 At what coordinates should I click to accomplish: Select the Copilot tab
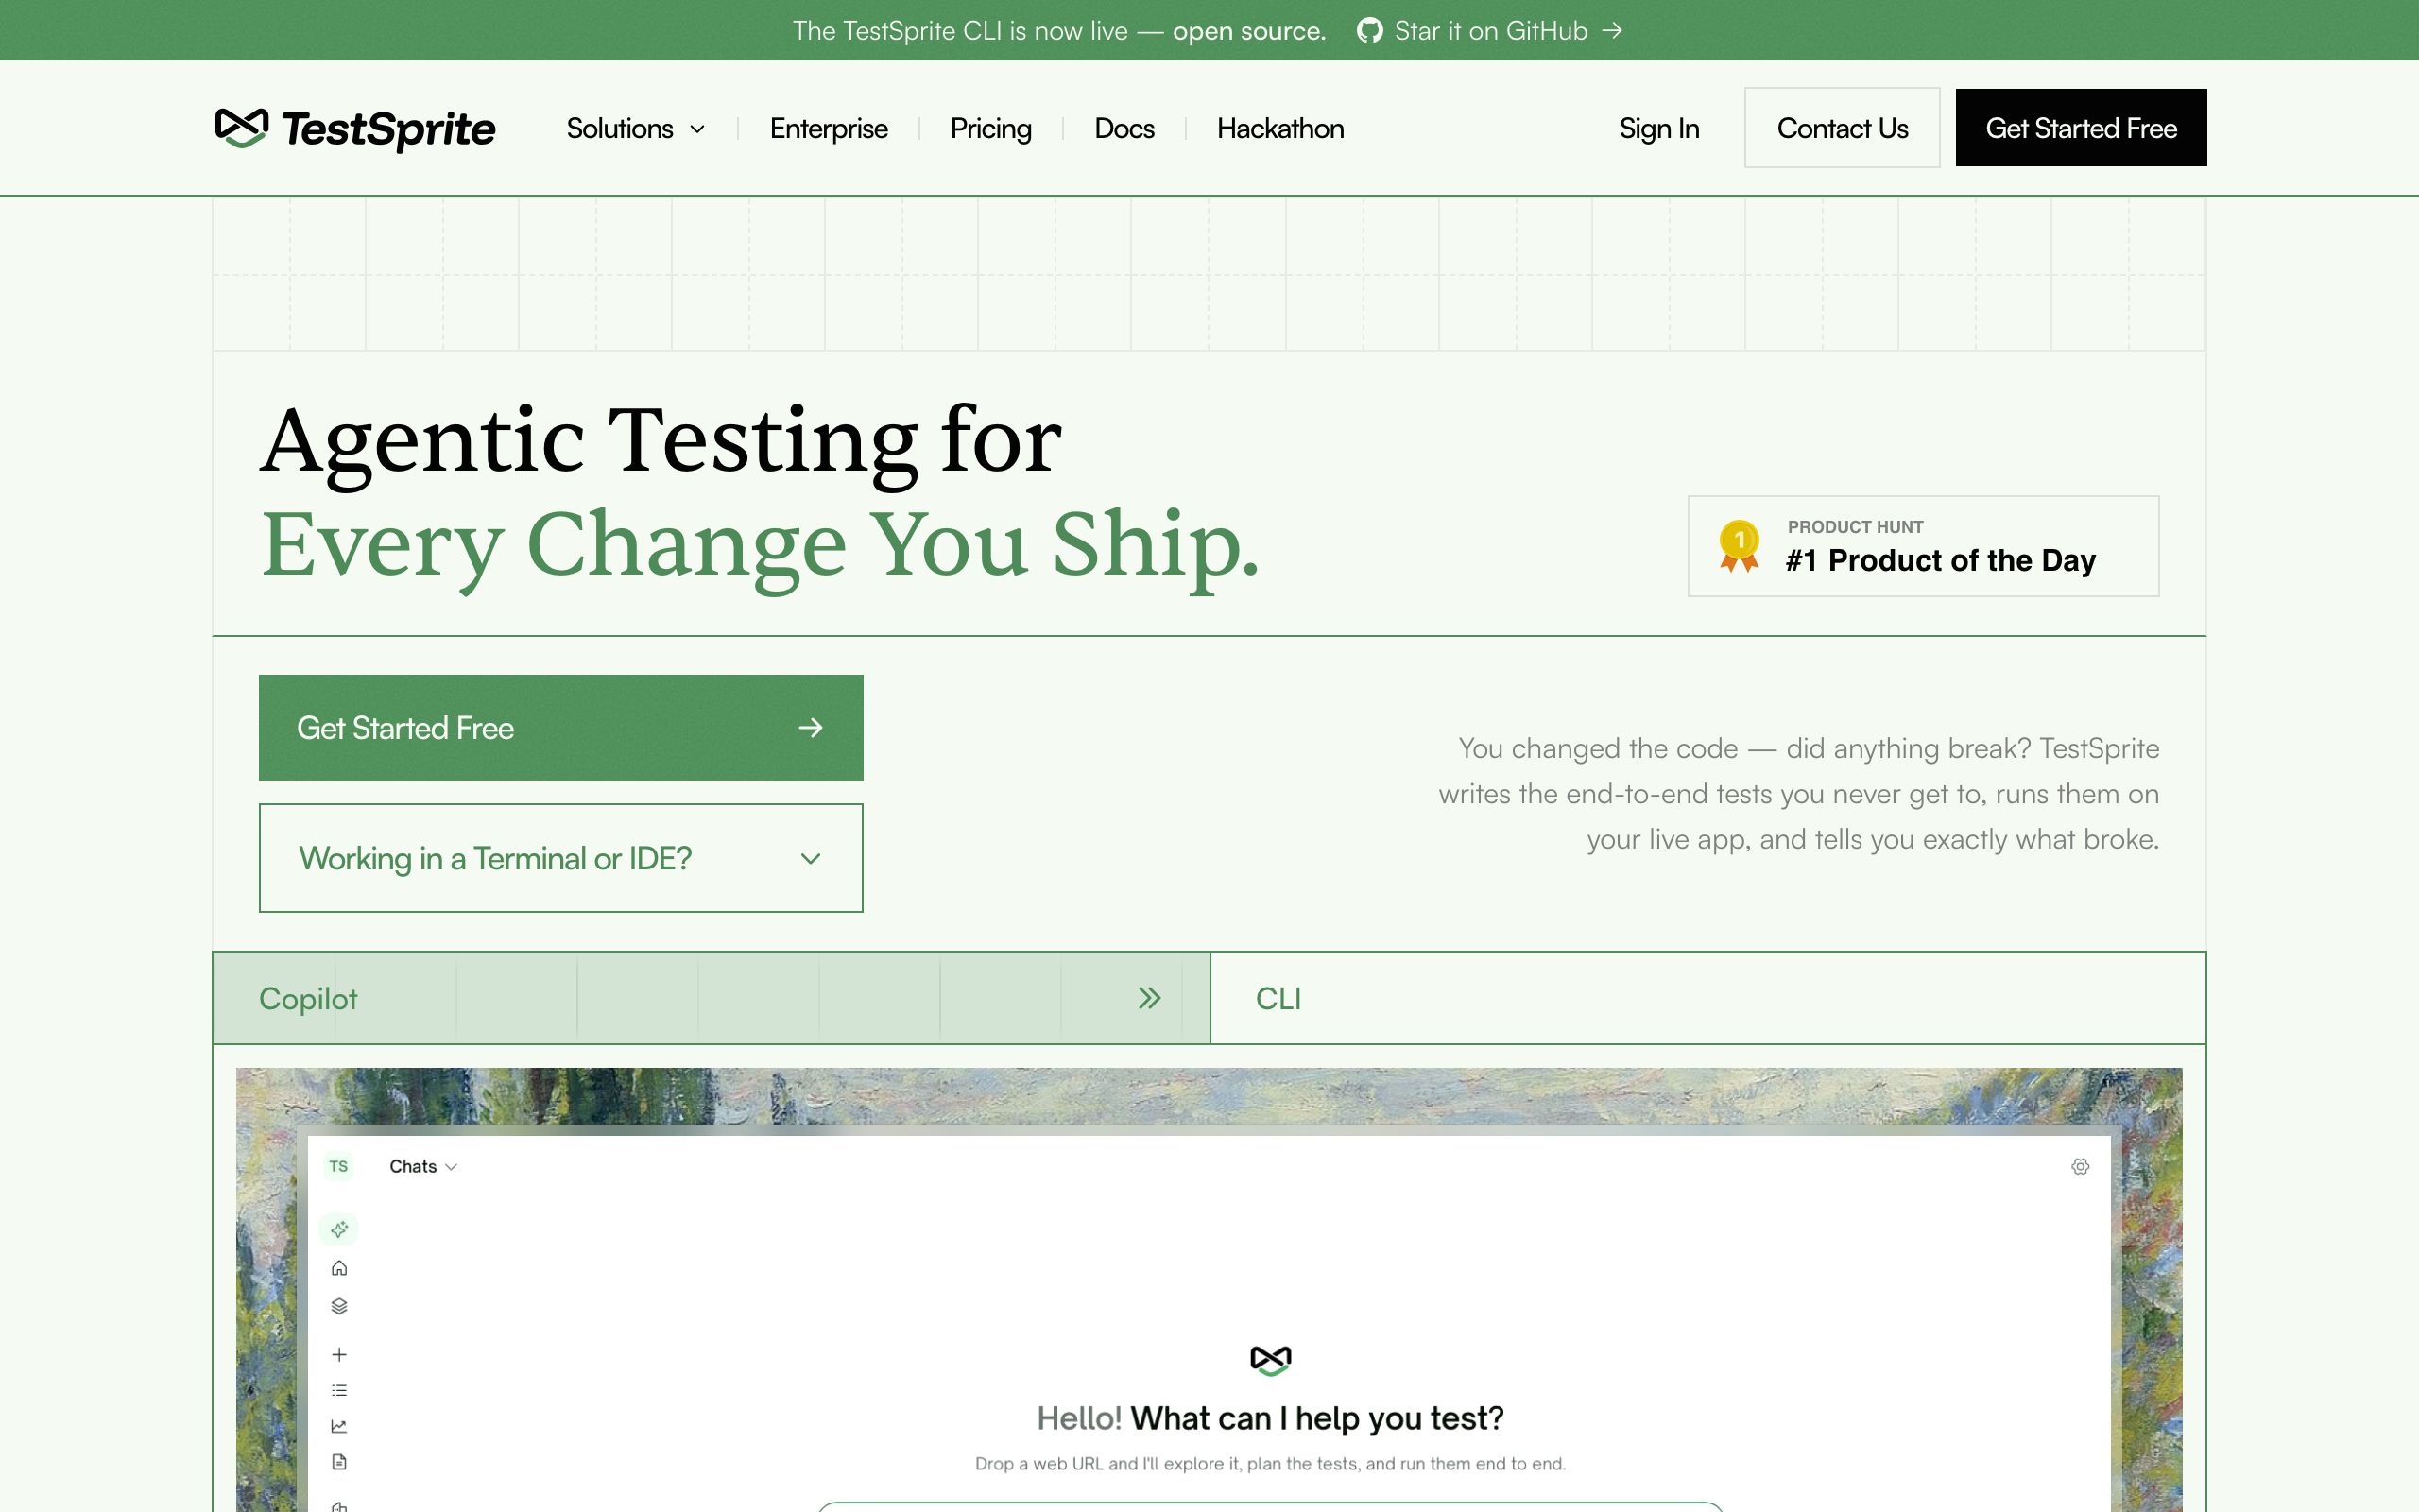click(711, 998)
